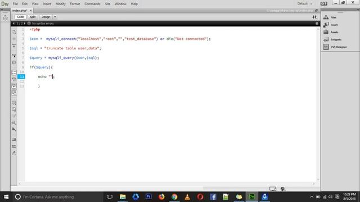Click the horizontal scrollbar left arrow
This screenshot has height=202, width=360.
pyautogui.click(x=20, y=183)
